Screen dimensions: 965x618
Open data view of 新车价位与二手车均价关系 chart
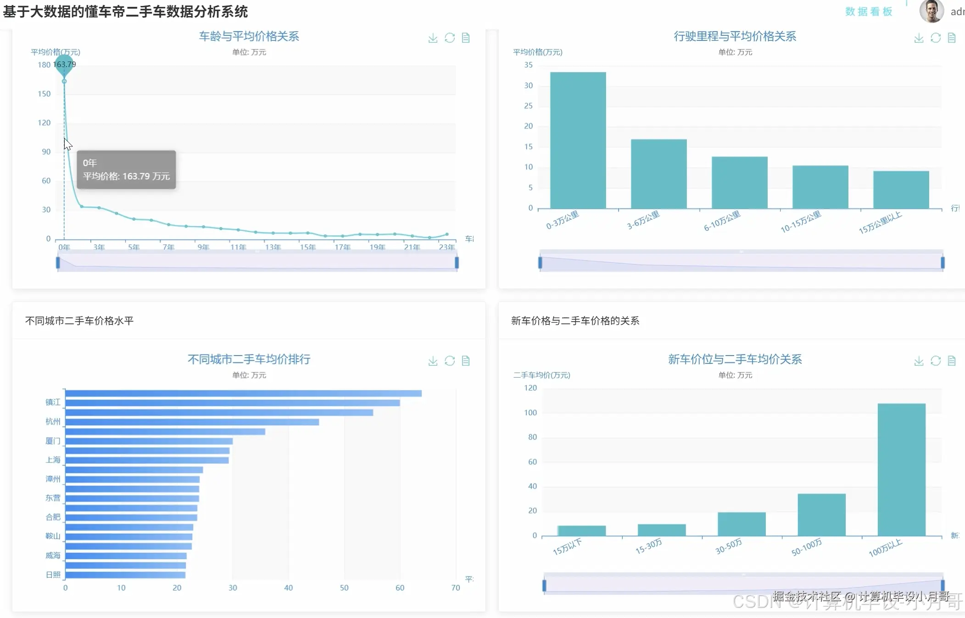pyautogui.click(x=952, y=361)
